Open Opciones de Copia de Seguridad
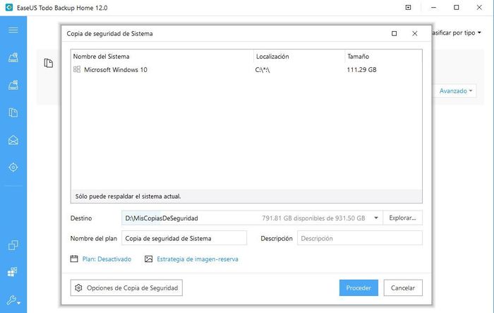The height and width of the screenshot is (313, 494). coord(126,288)
